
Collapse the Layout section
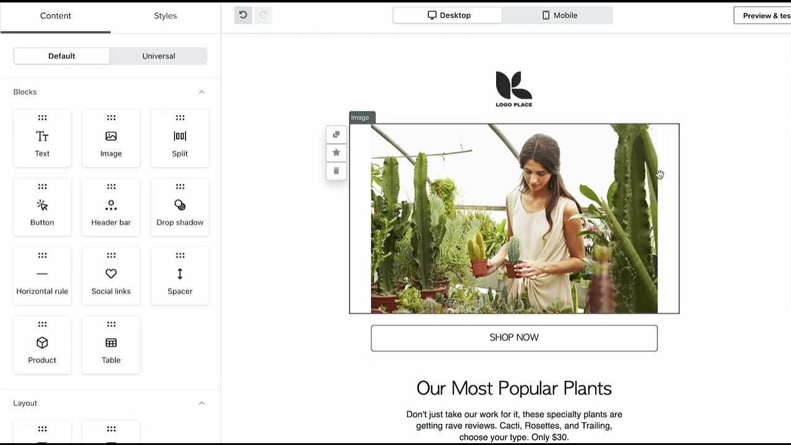[201, 403]
